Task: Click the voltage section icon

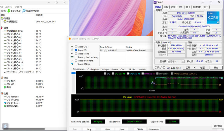Action: point(2,78)
